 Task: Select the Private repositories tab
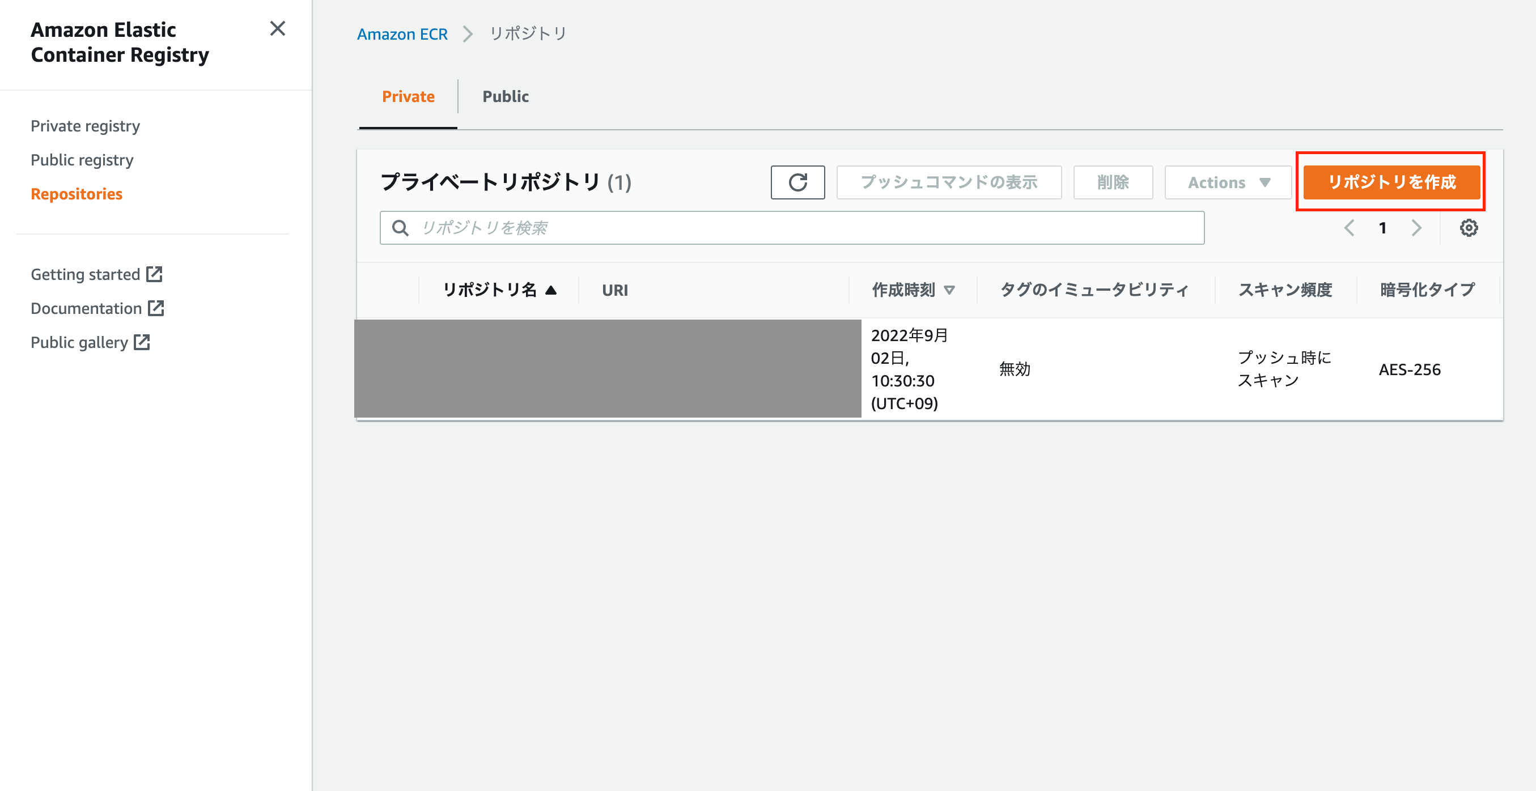tap(408, 96)
